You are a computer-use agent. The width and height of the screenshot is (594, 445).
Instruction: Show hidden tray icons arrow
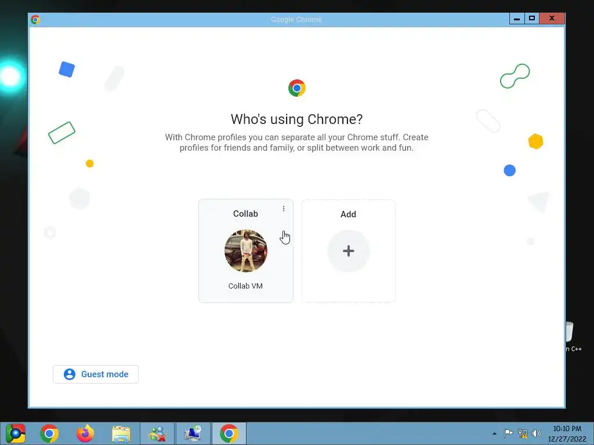click(x=494, y=433)
